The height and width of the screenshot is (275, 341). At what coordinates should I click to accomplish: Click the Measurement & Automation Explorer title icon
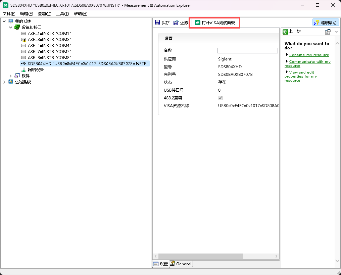tap(6, 5)
